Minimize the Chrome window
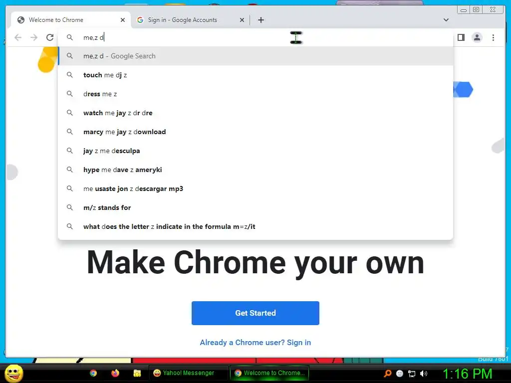 pyautogui.click(x=464, y=10)
